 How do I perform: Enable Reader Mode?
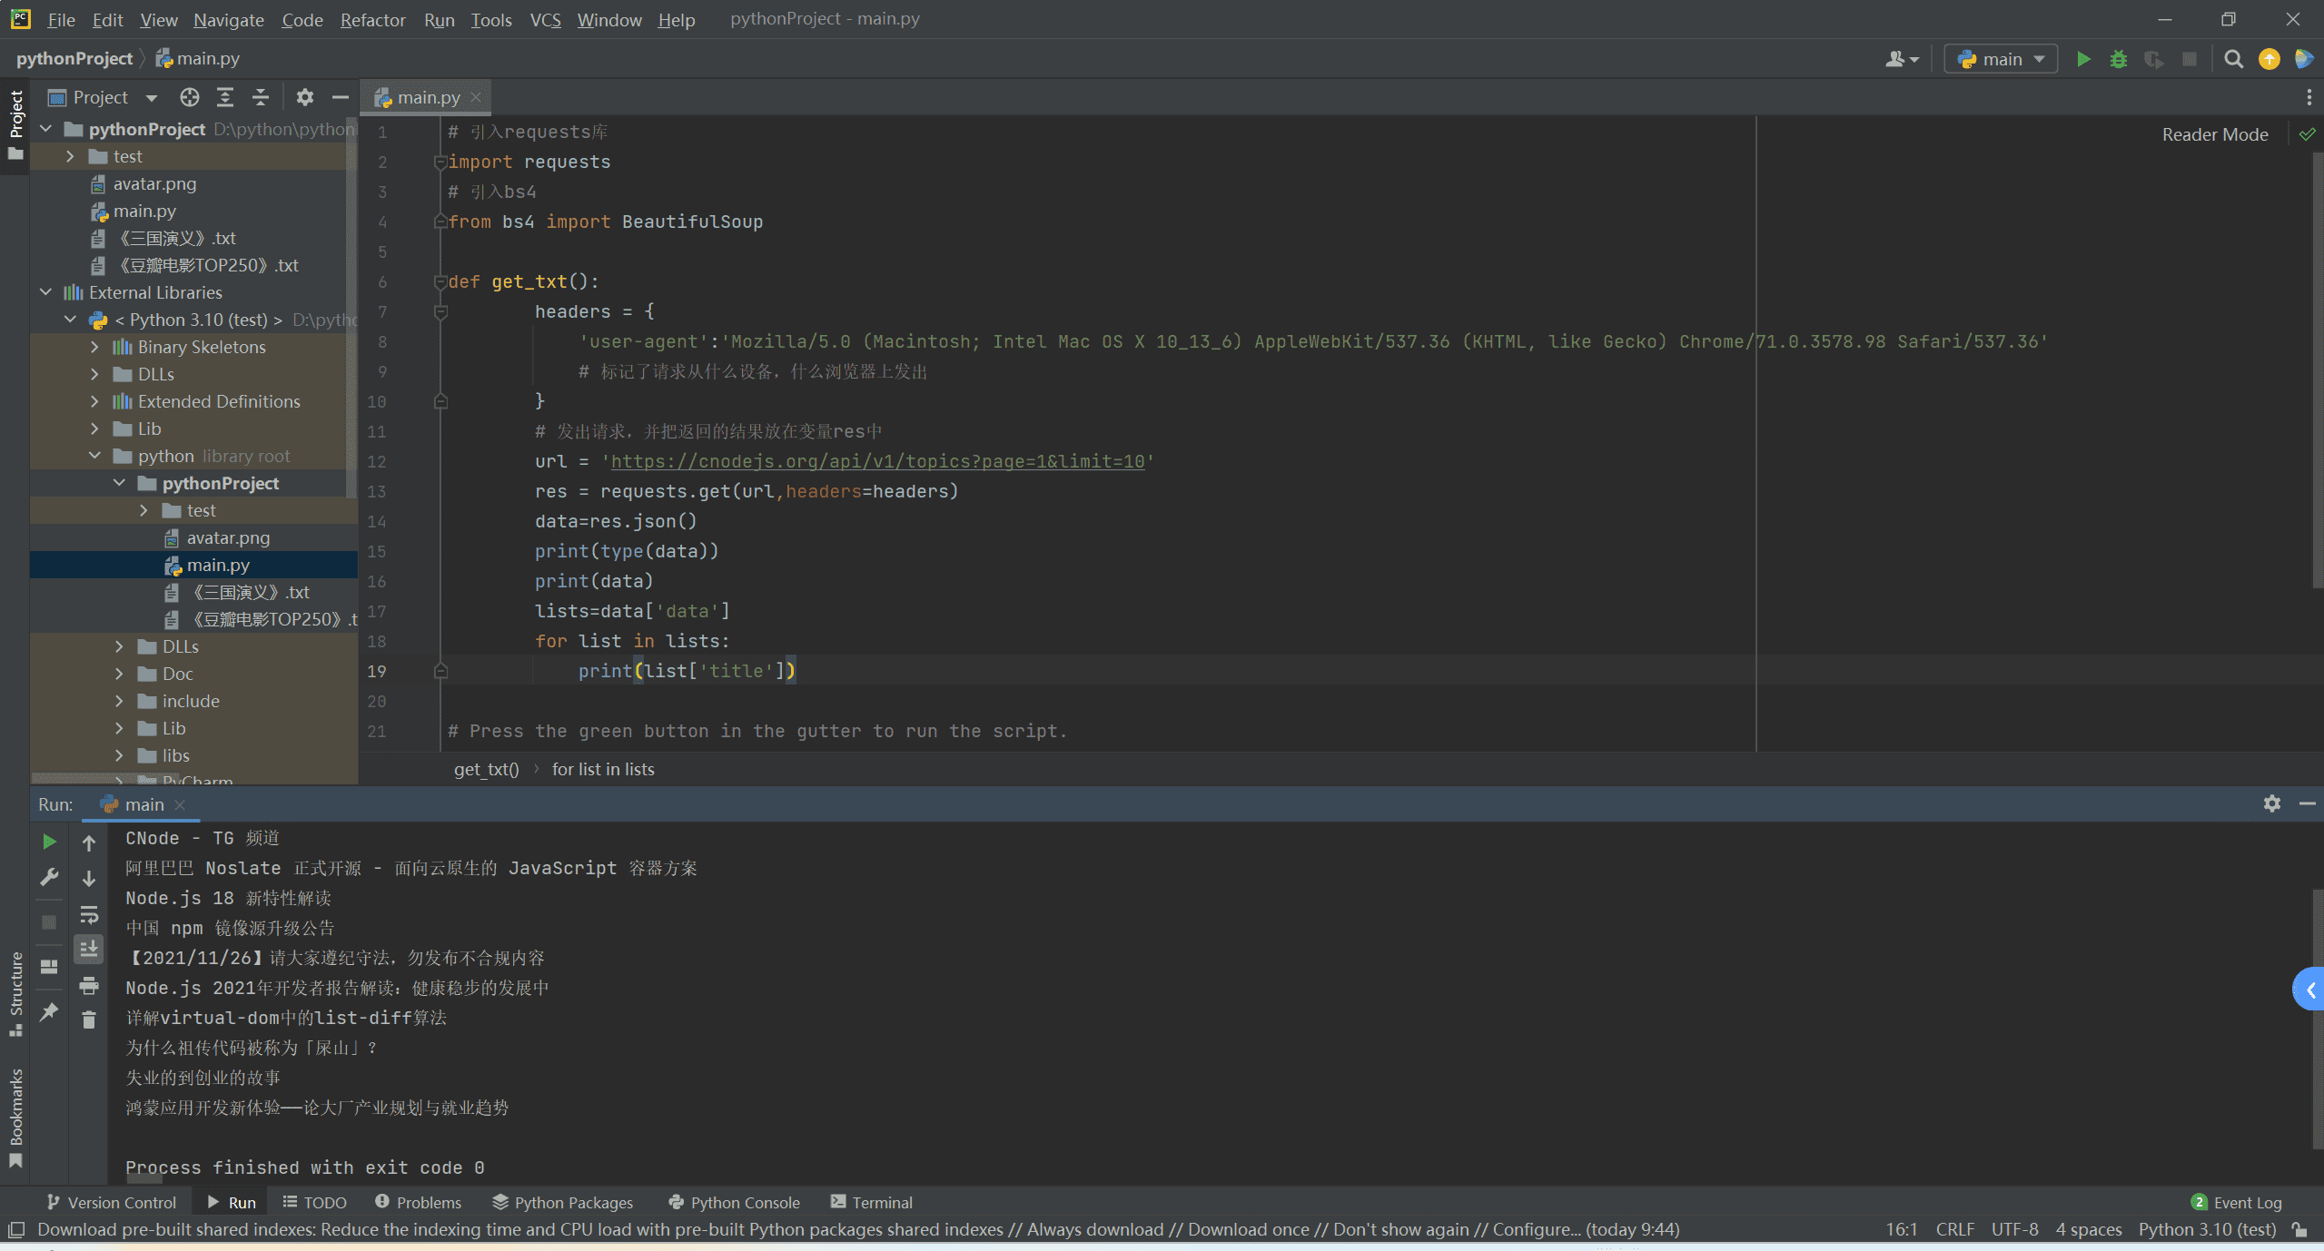(x=2215, y=134)
